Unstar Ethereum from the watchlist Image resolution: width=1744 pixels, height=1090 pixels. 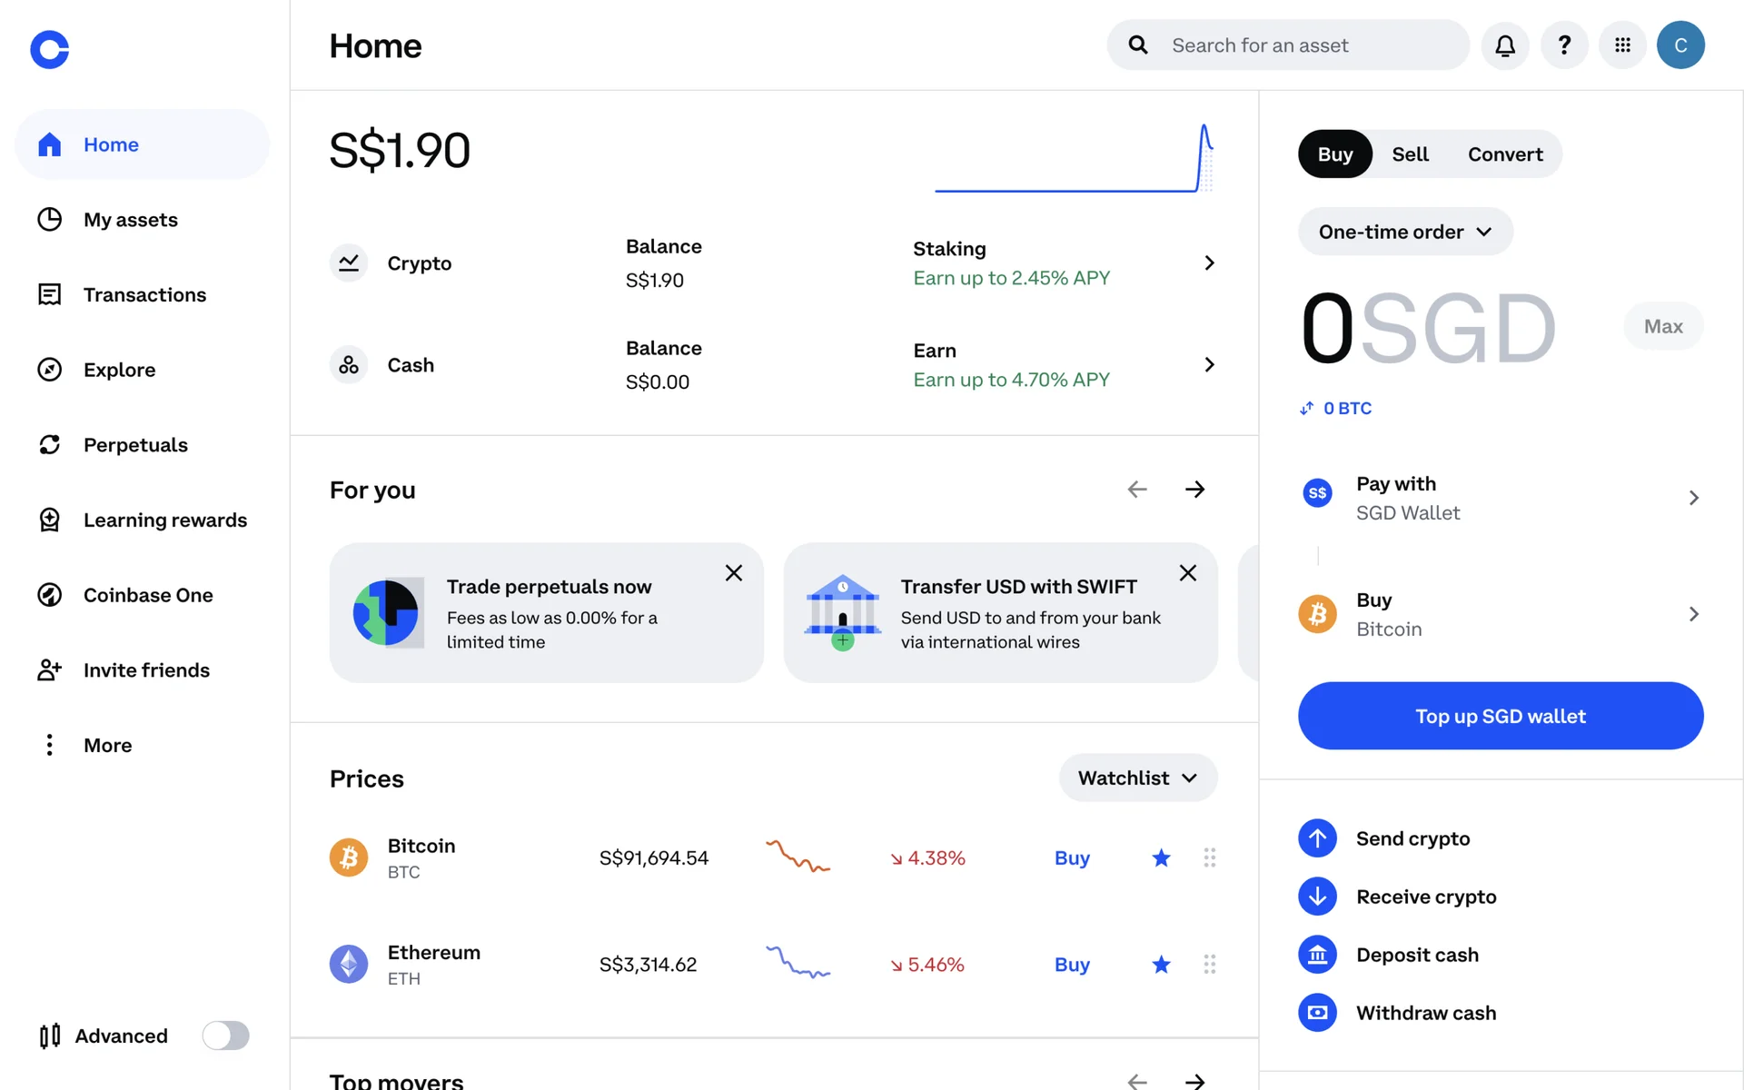click(1161, 965)
